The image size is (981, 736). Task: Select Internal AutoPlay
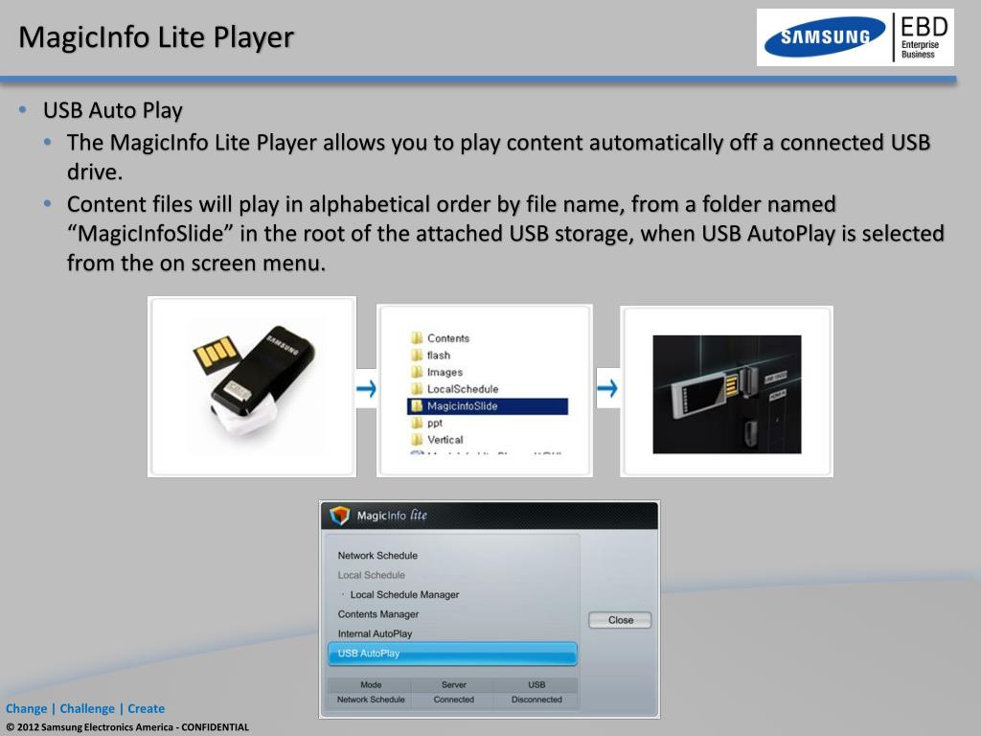pyautogui.click(x=375, y=633)
